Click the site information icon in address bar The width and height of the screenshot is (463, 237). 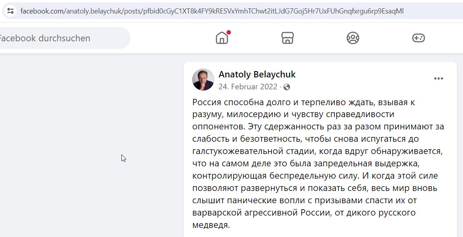point(11,11)
